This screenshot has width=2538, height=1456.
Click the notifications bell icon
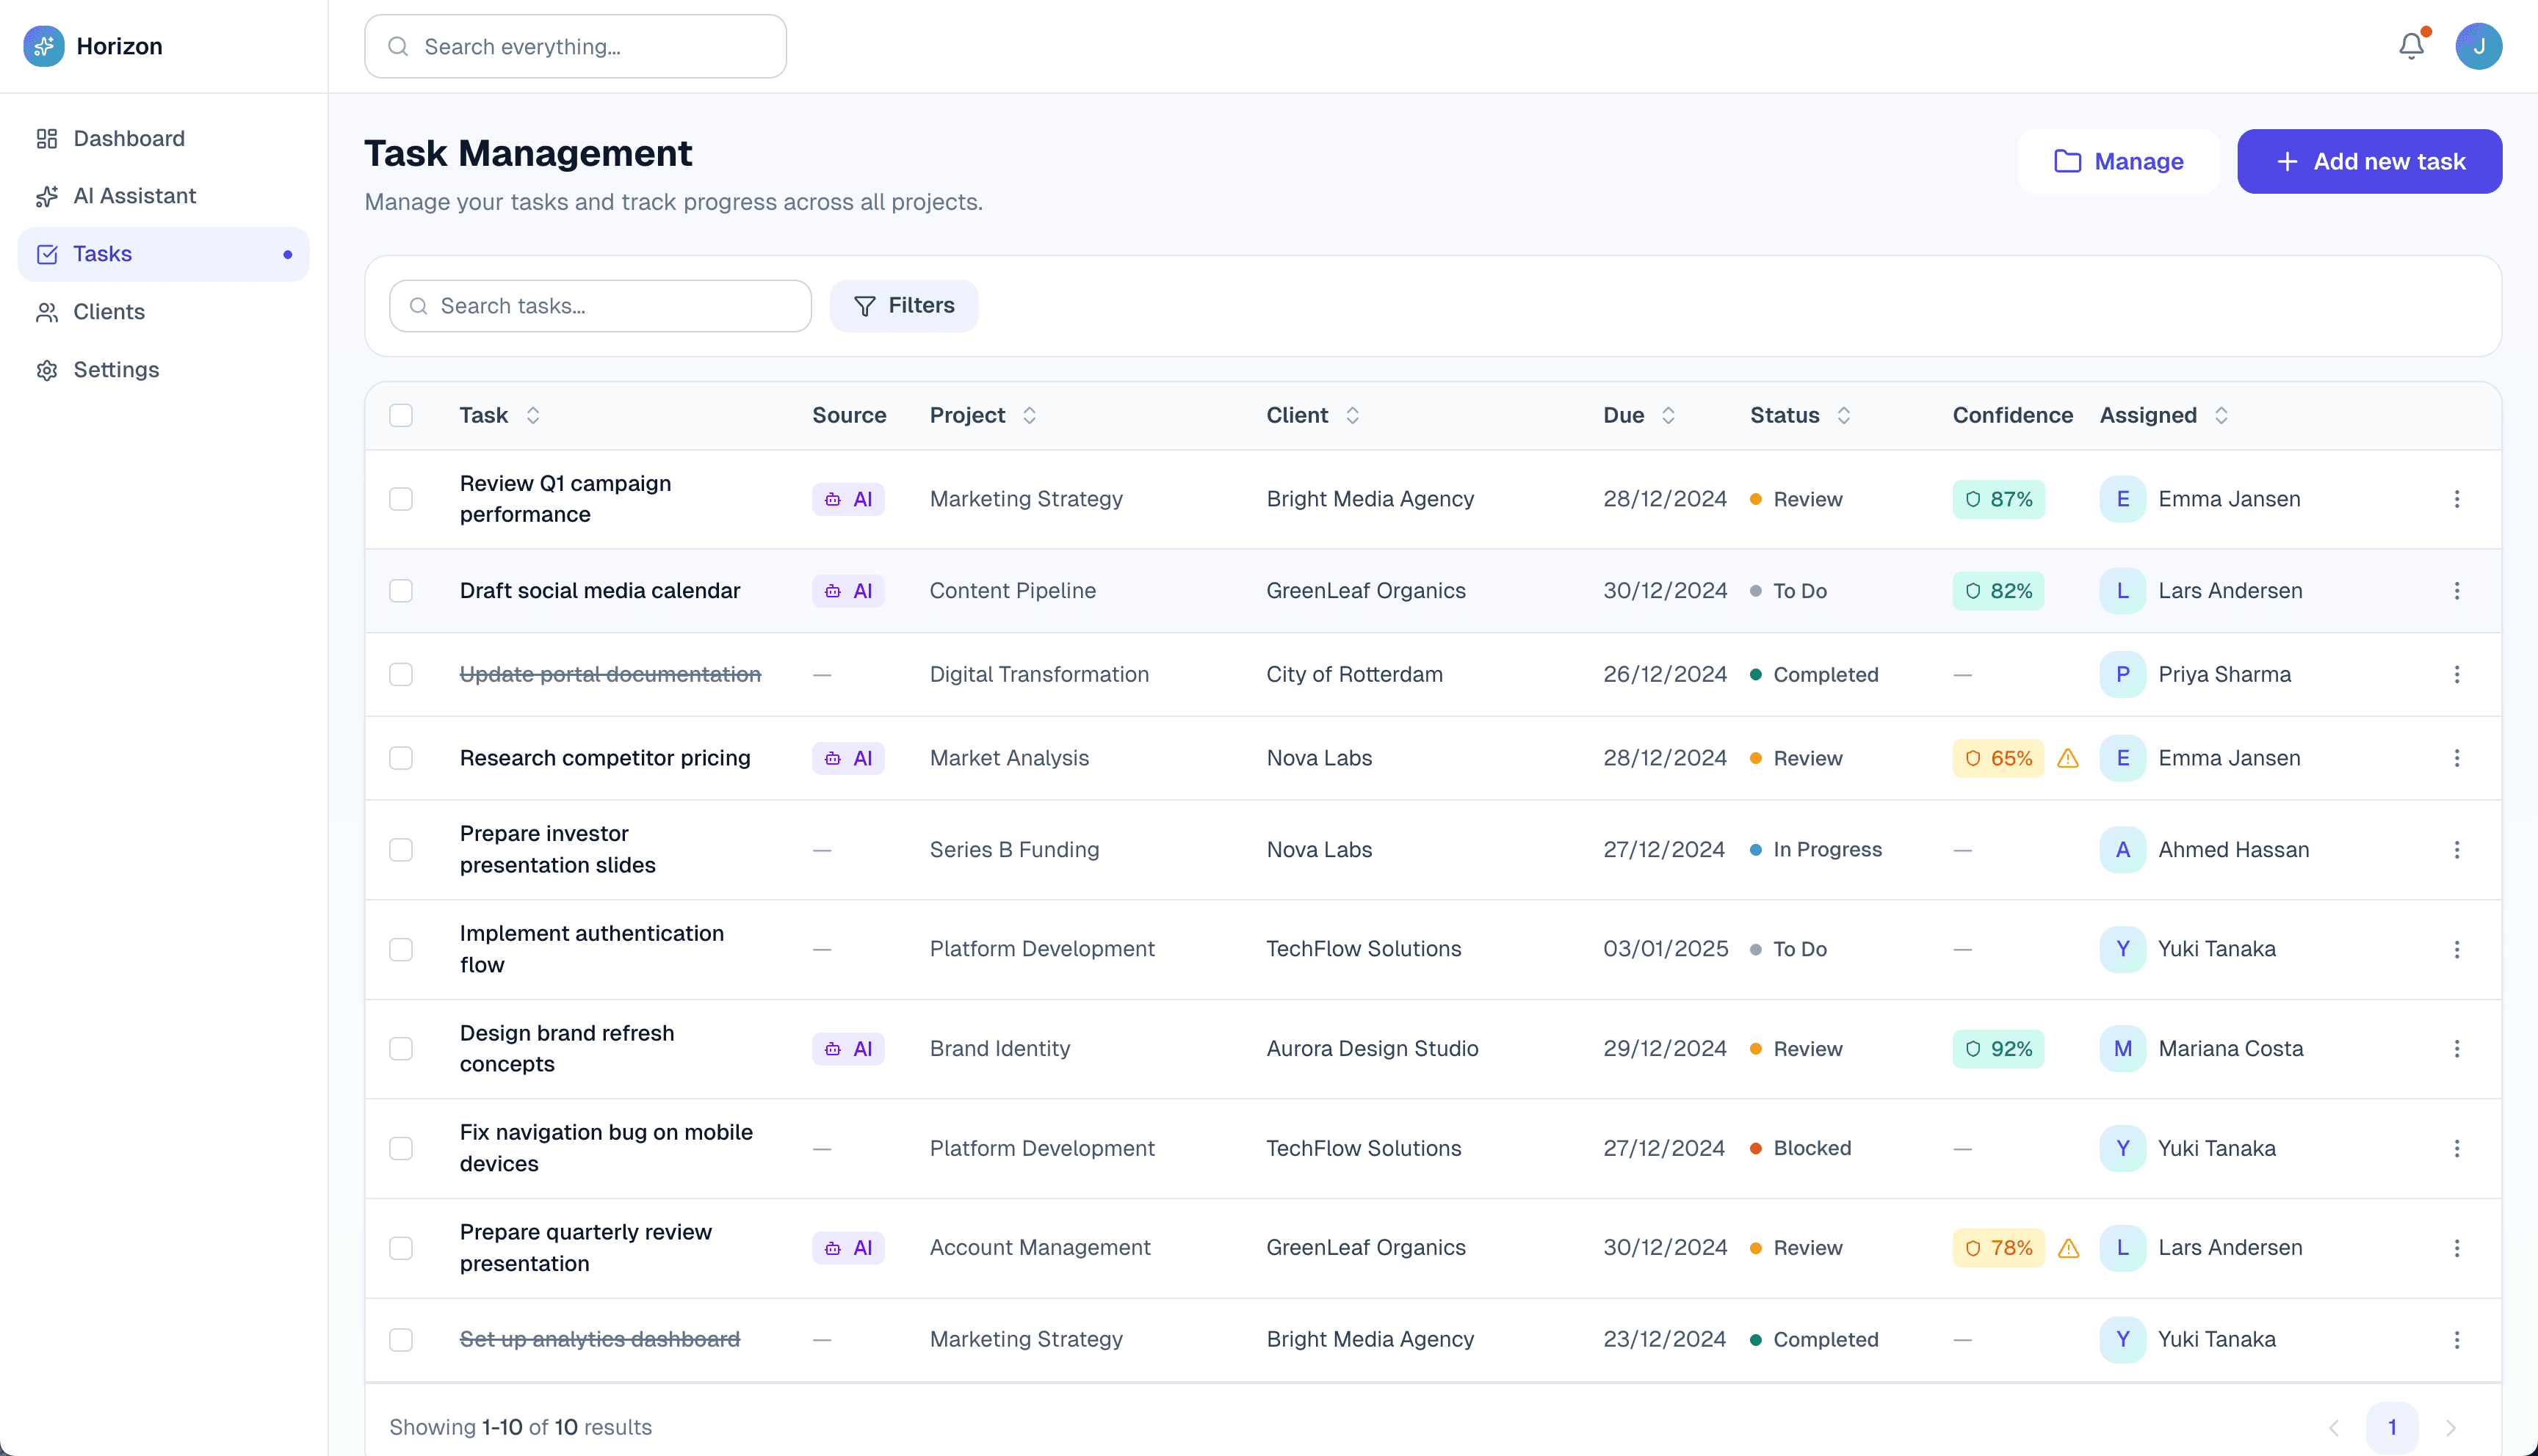tap(2411, 46)
